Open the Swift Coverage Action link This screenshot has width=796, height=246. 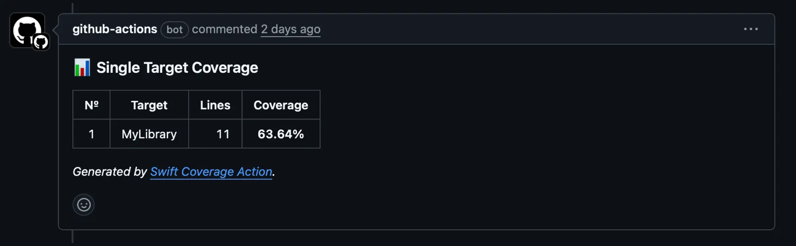tap(211, 172)
